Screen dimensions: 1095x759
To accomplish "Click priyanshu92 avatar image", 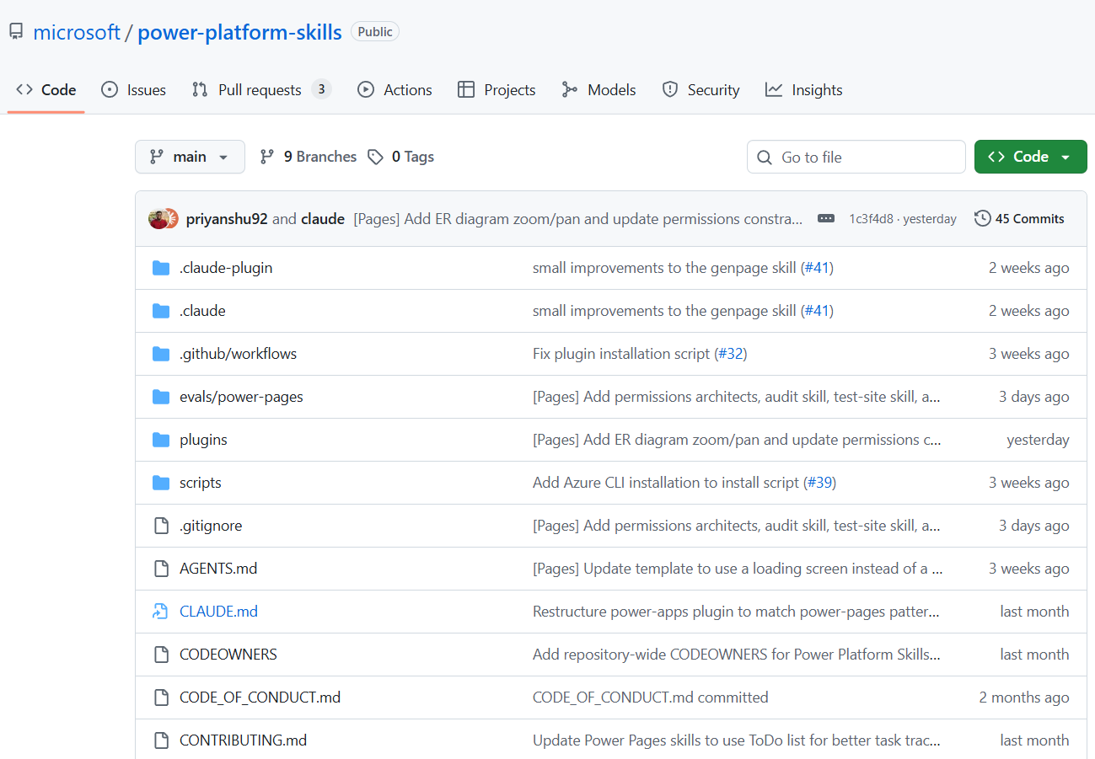I will (x=158, y=219).
